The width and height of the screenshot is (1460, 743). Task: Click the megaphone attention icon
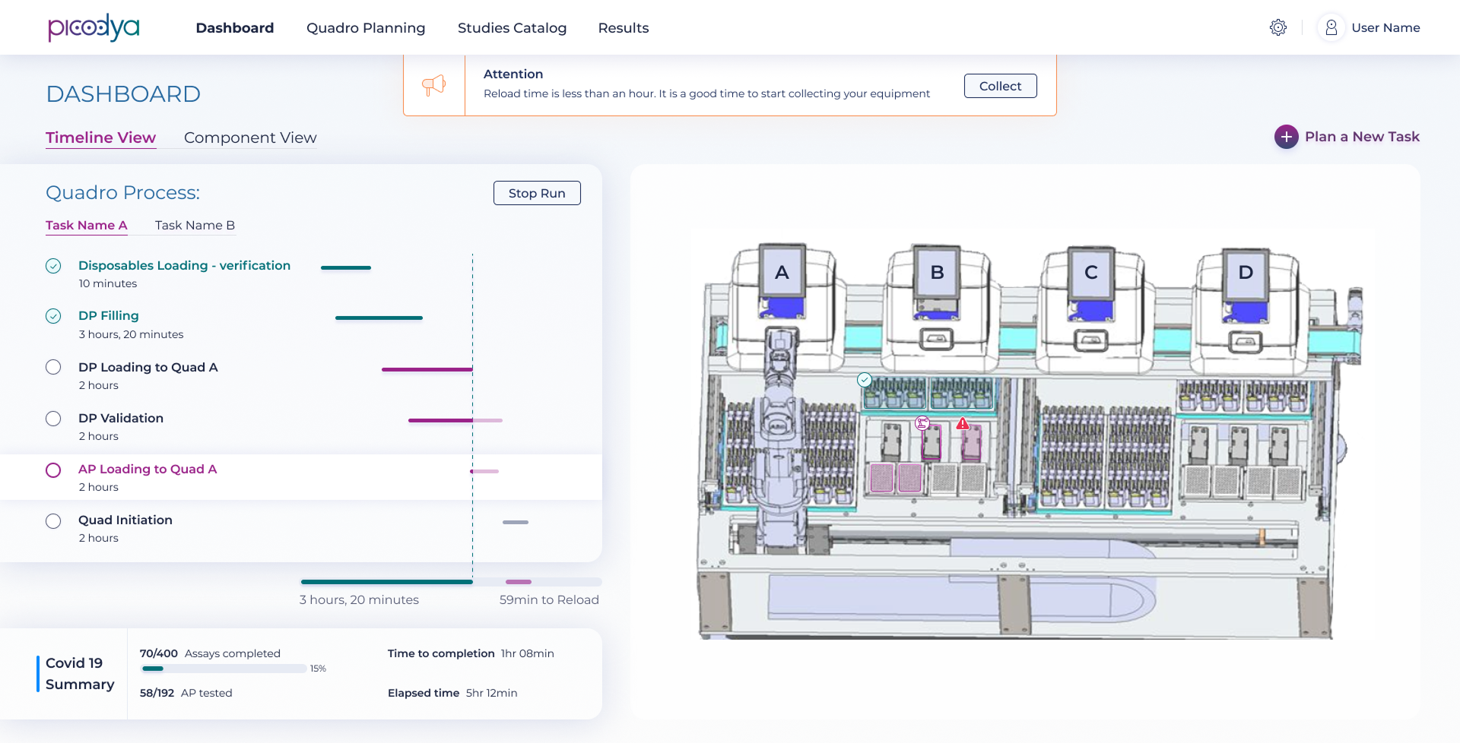coord(433,85)
